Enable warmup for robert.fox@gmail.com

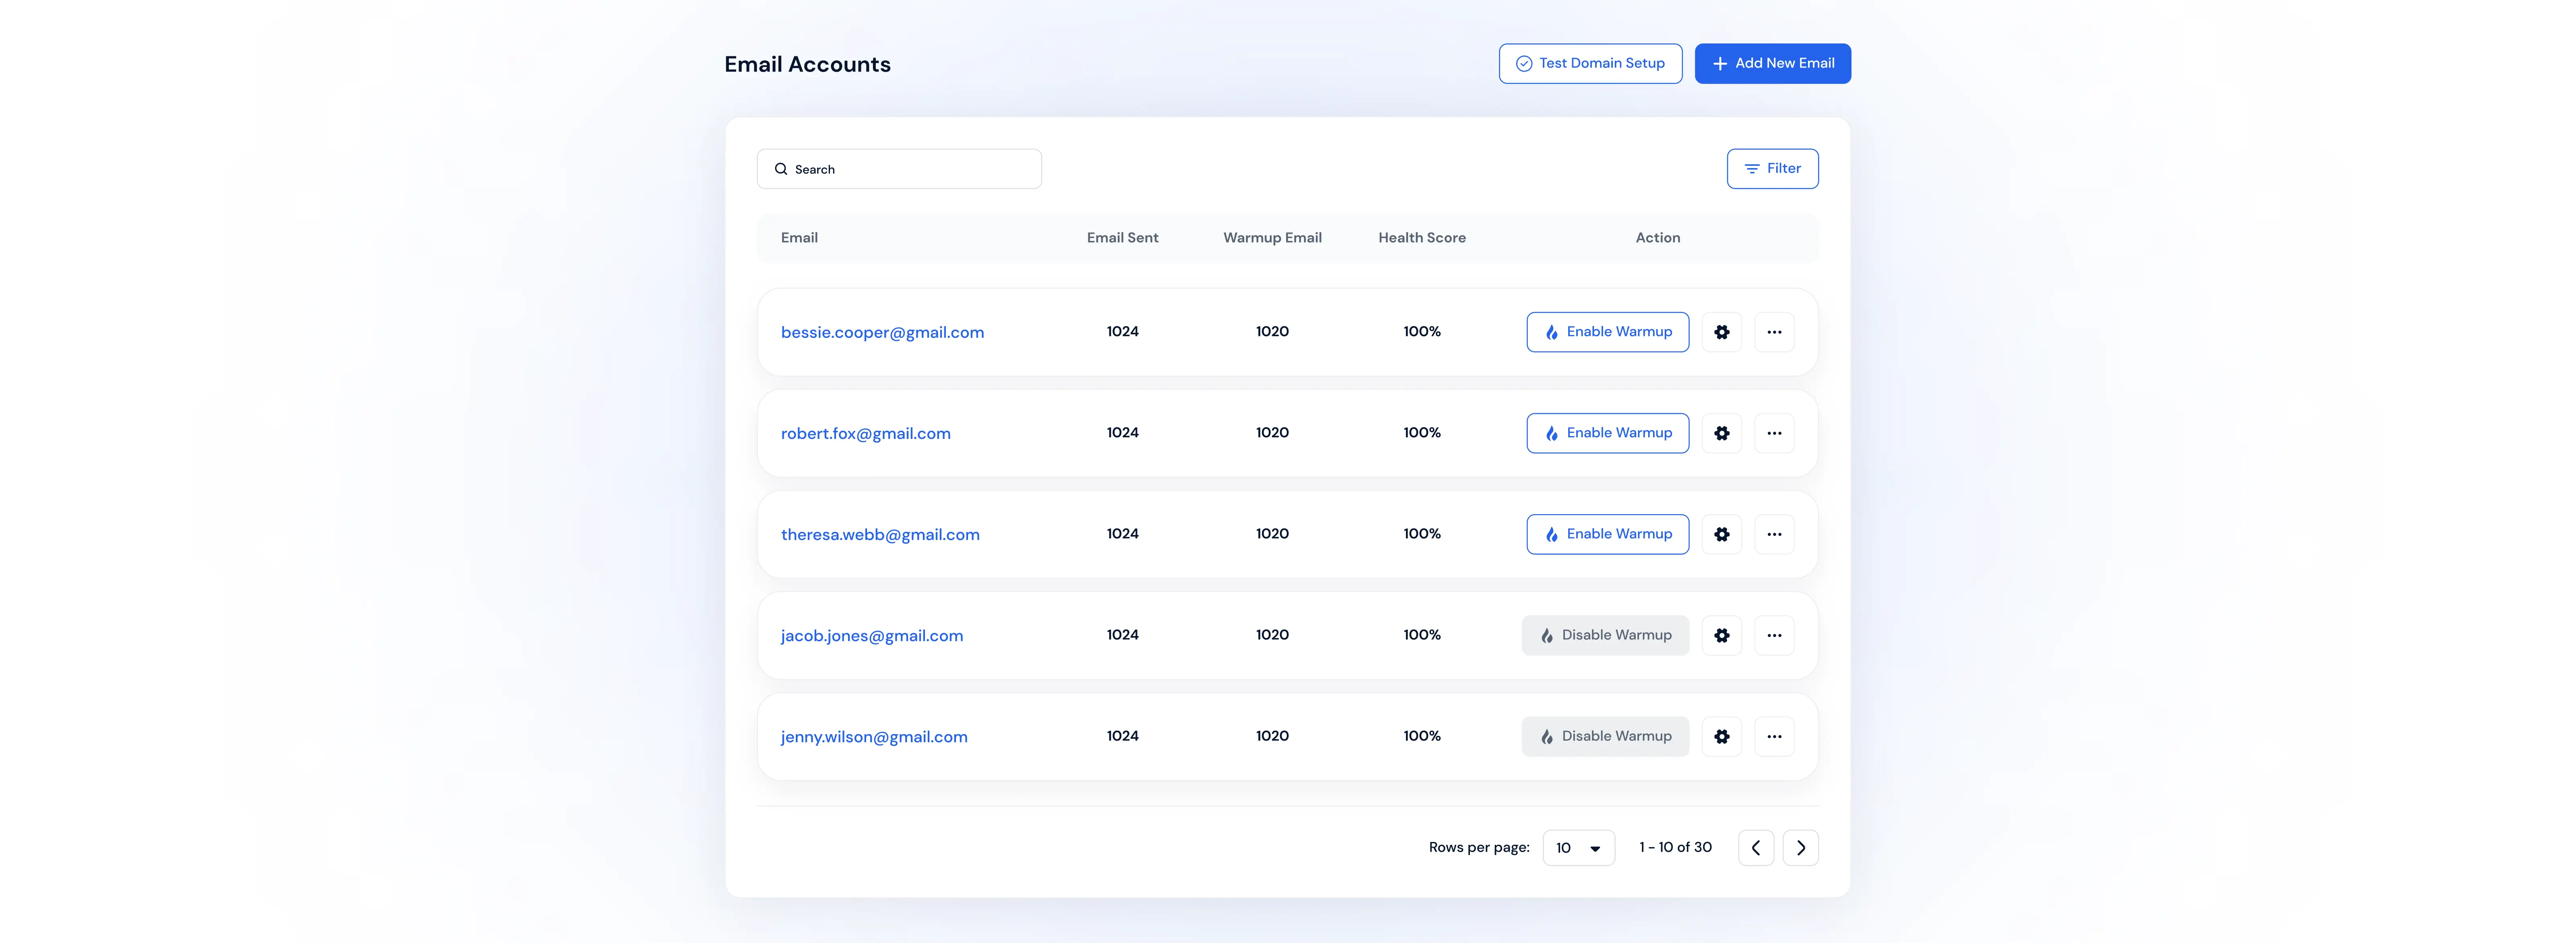[1607, 433]
